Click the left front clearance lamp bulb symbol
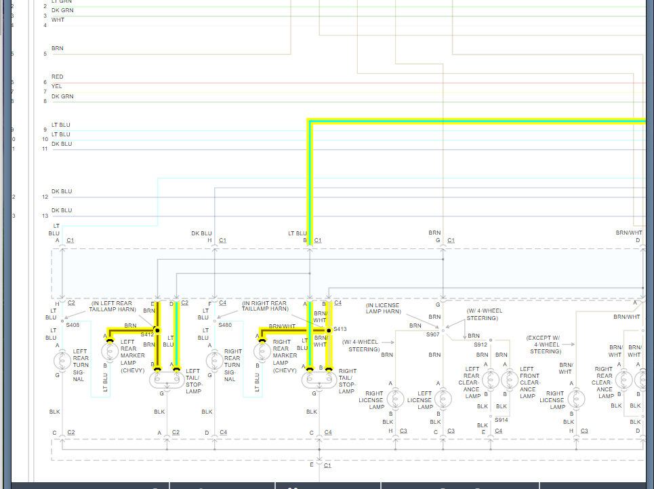 pos(509,380)
